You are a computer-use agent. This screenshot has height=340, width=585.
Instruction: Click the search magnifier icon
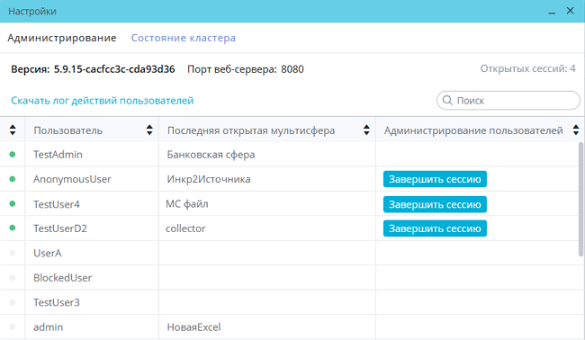point(447,100)
